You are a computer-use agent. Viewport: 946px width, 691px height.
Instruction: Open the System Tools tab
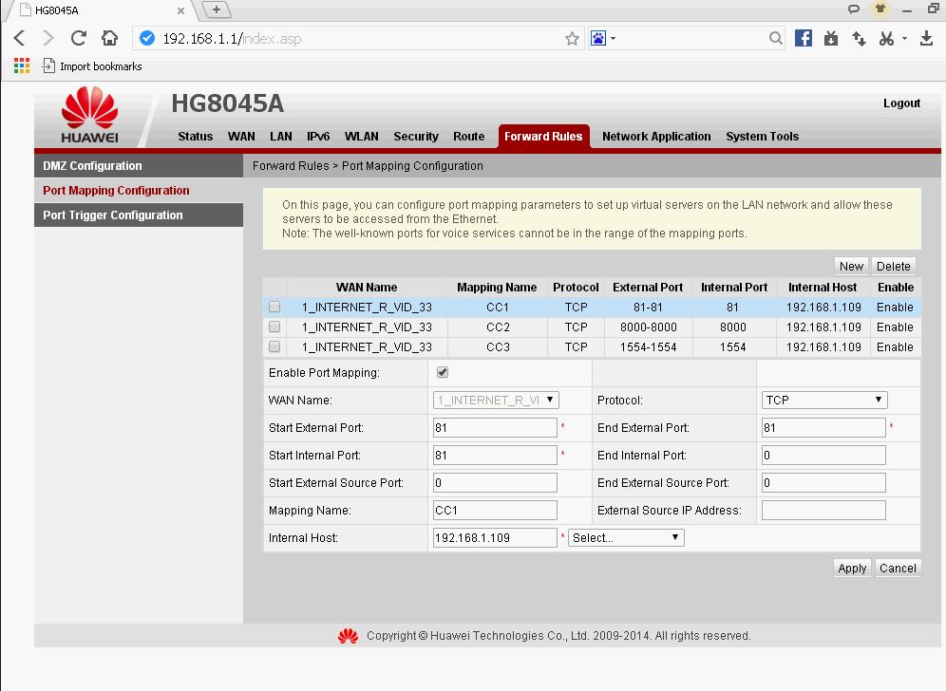[x=762, y=137]
